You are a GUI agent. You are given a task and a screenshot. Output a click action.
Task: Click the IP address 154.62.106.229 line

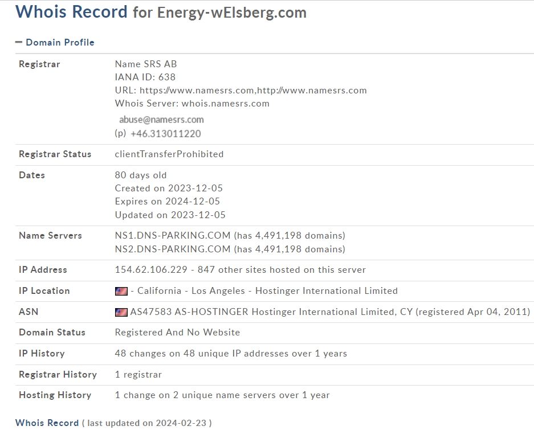240,270
